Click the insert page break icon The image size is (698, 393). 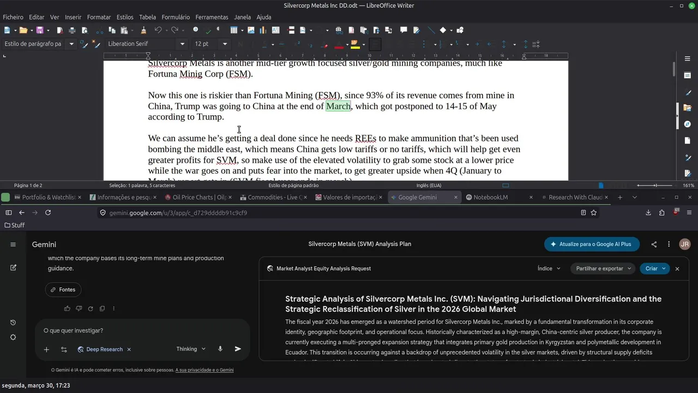coord(291,30)
